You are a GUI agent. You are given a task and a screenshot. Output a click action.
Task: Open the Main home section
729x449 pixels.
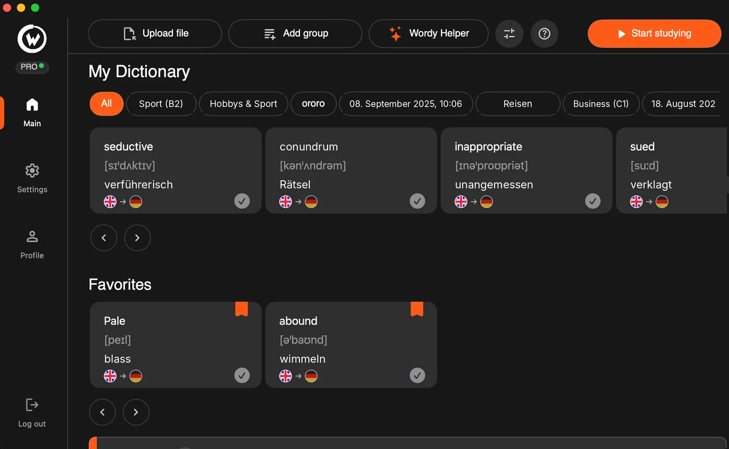point(32,113)
